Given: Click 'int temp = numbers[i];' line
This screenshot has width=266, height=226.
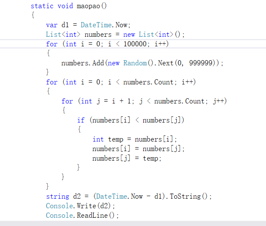Looking at the screenshot, I should 135,139.
